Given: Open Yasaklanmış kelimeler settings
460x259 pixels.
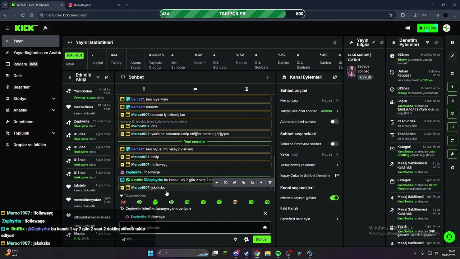Looking at the screenshot, I should (309, 165).
